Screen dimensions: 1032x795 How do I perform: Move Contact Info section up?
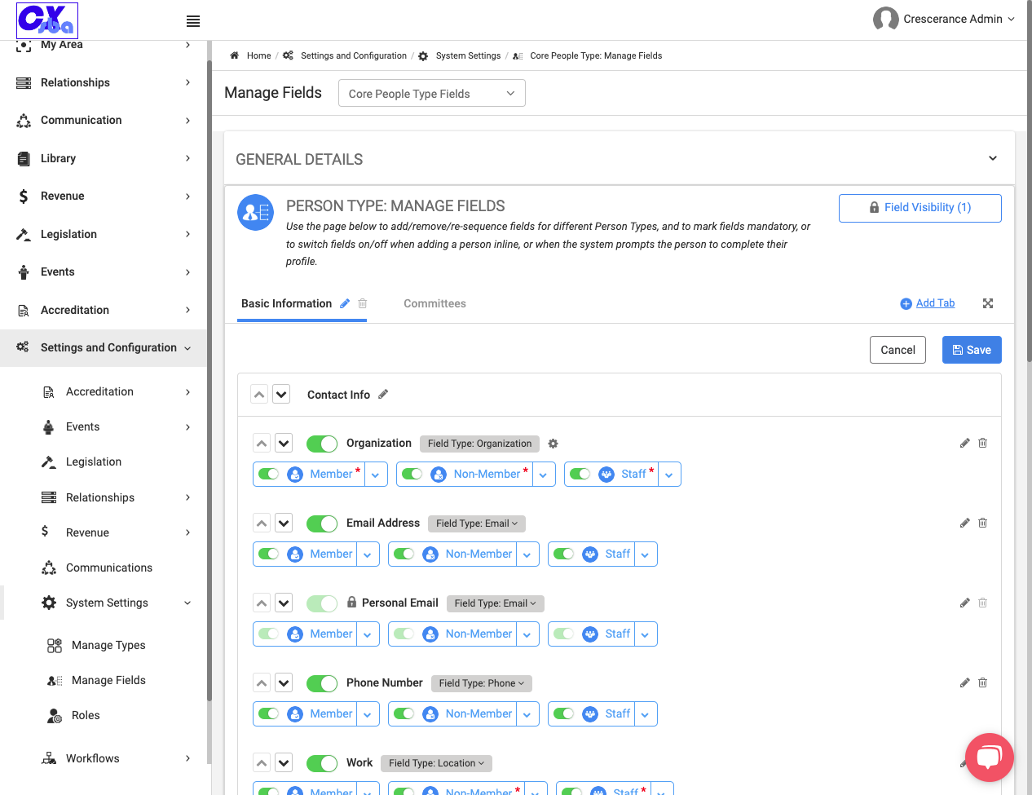point(259,395)
